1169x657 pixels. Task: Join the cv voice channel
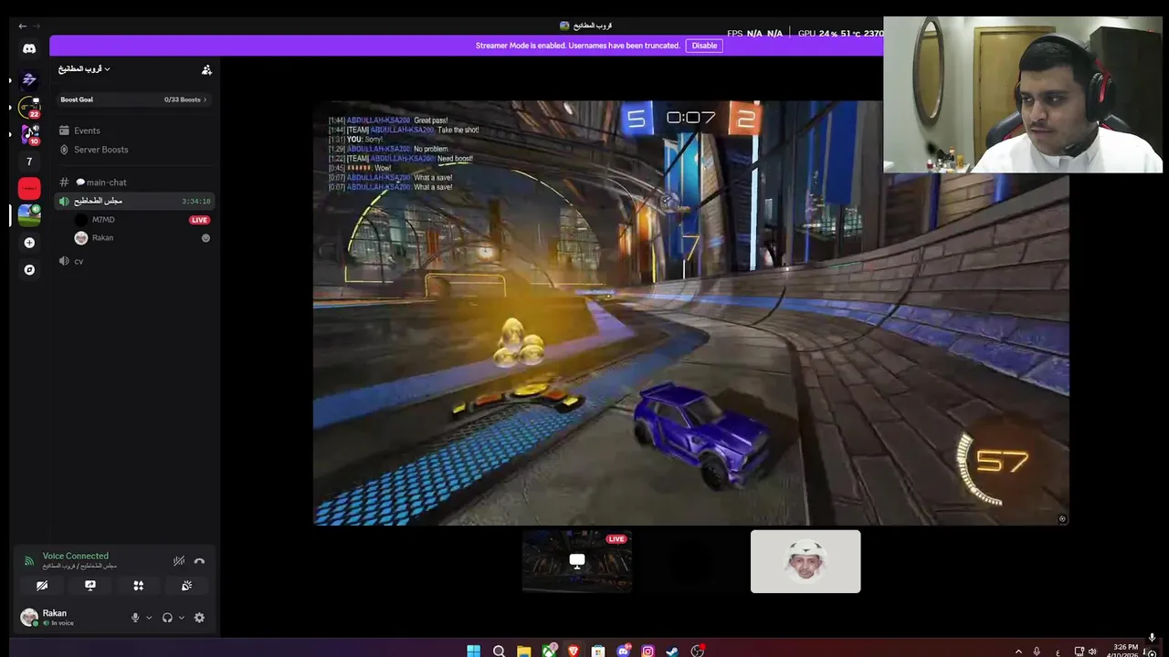136,261
